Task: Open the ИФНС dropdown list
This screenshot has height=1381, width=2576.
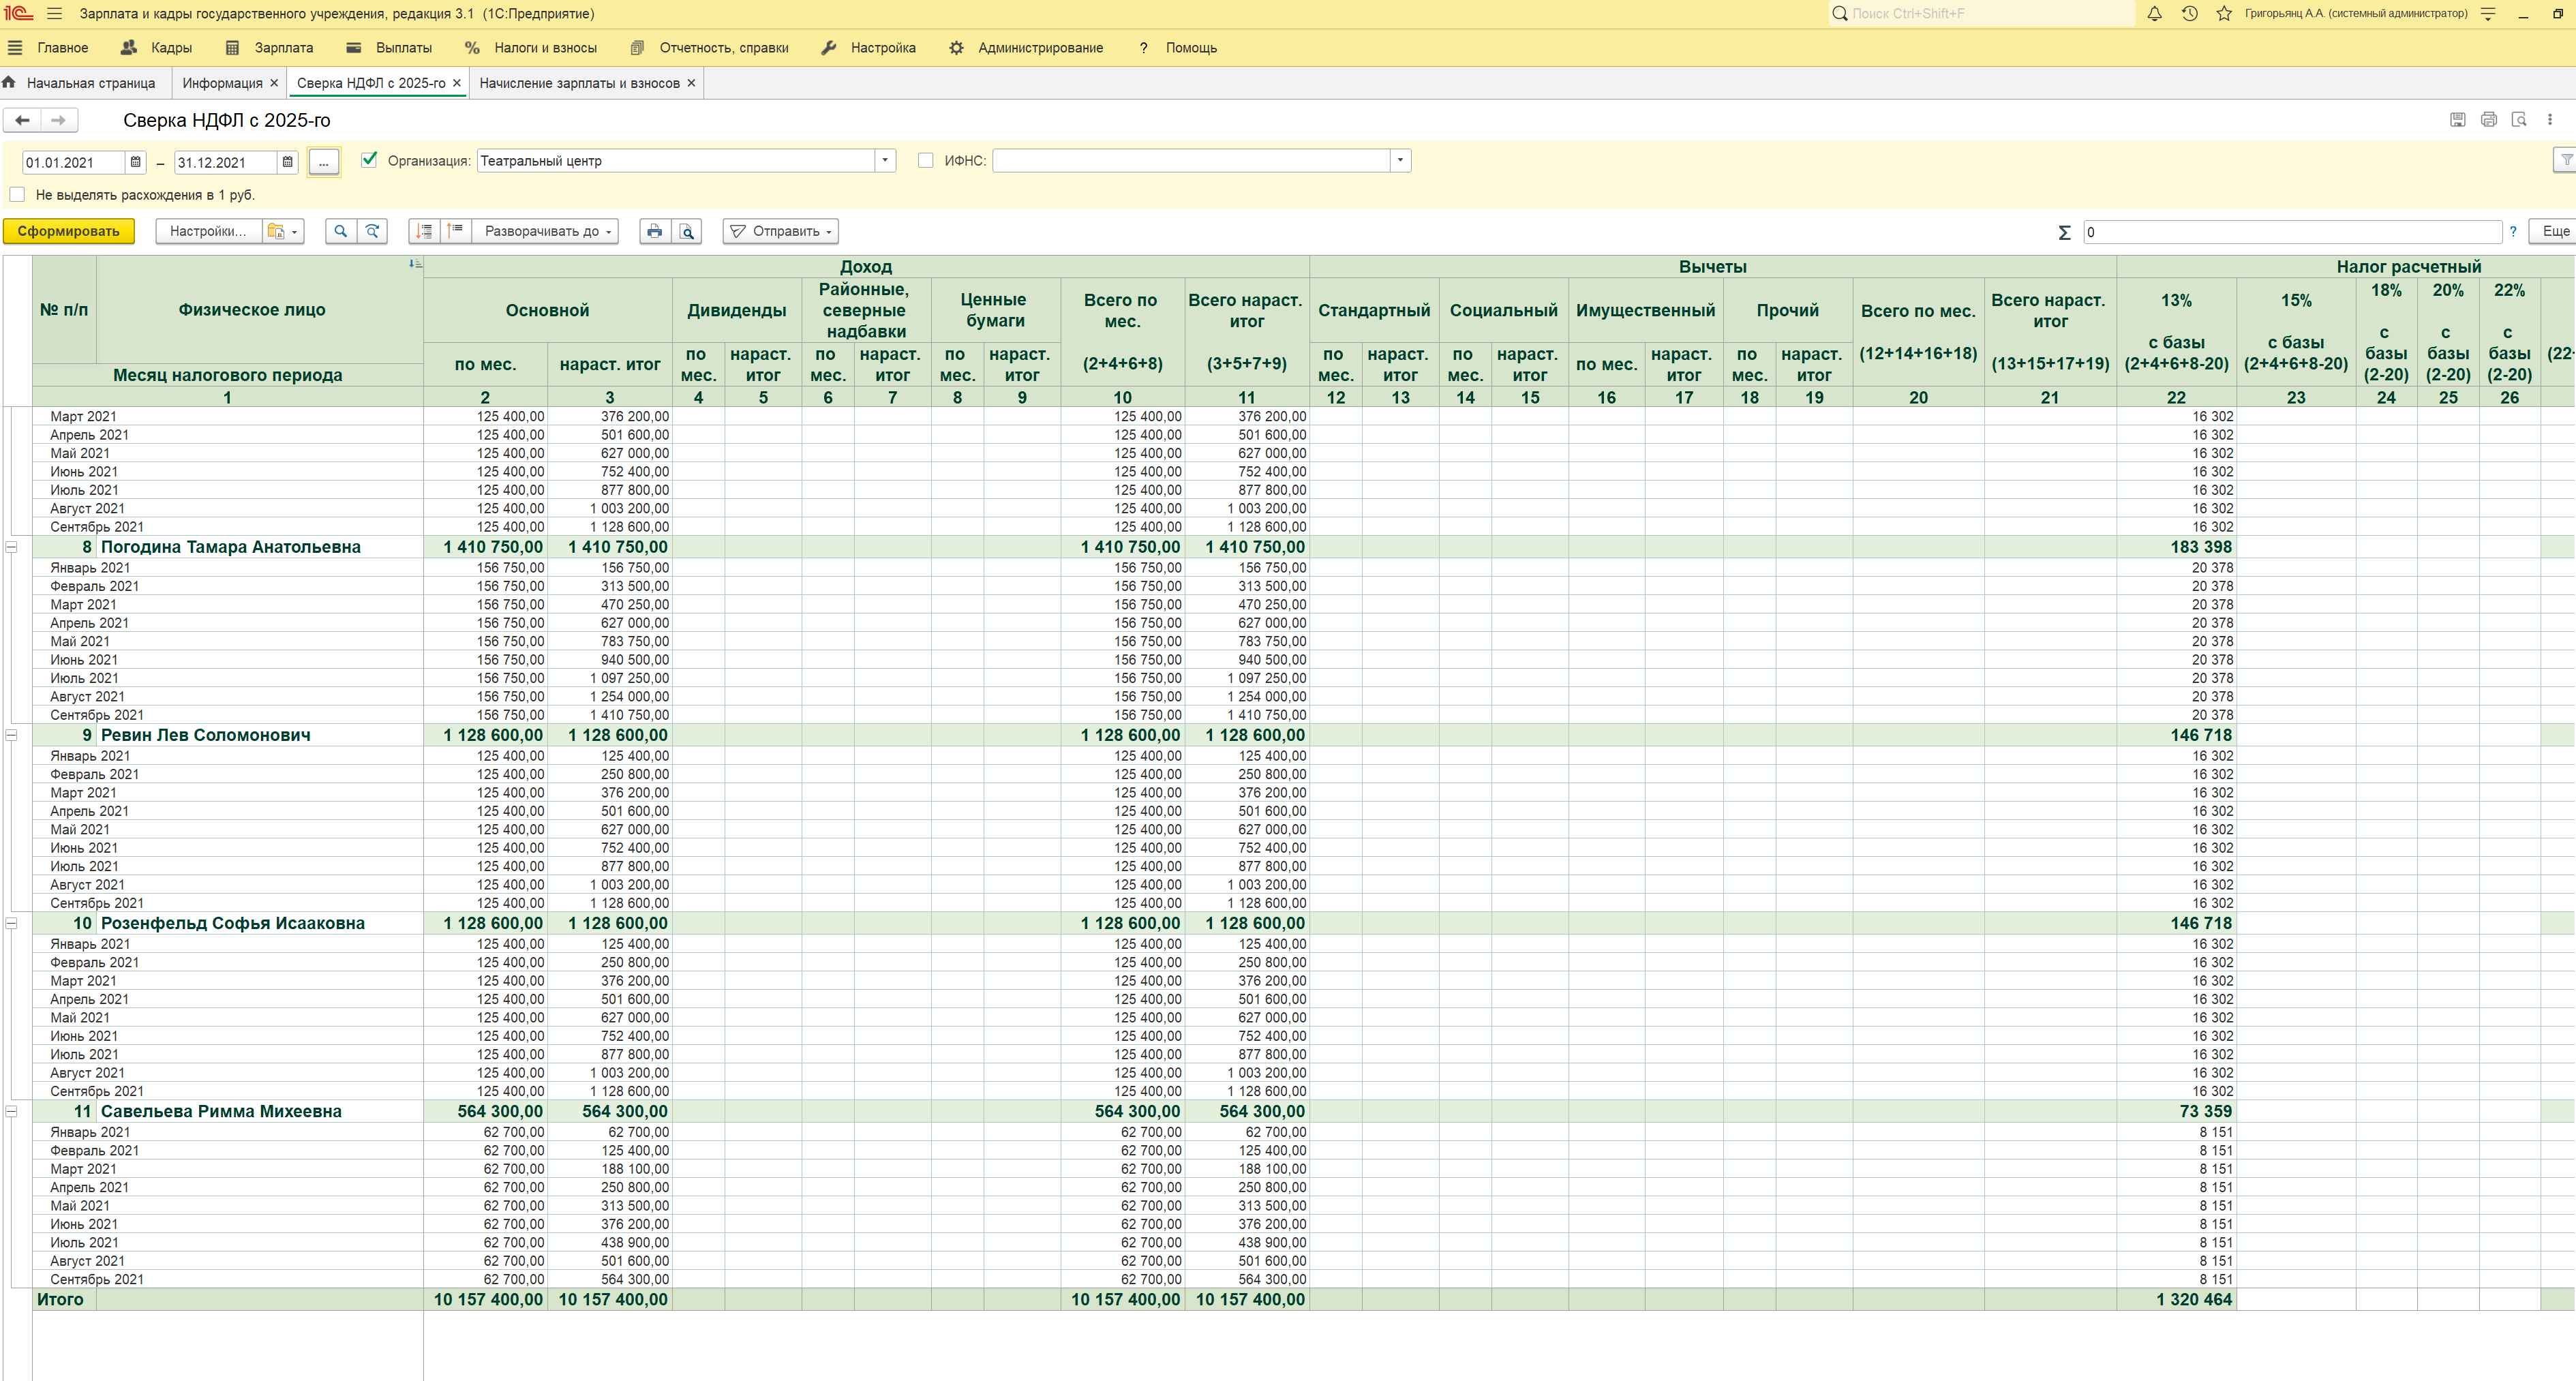Action: [1400, 160]
